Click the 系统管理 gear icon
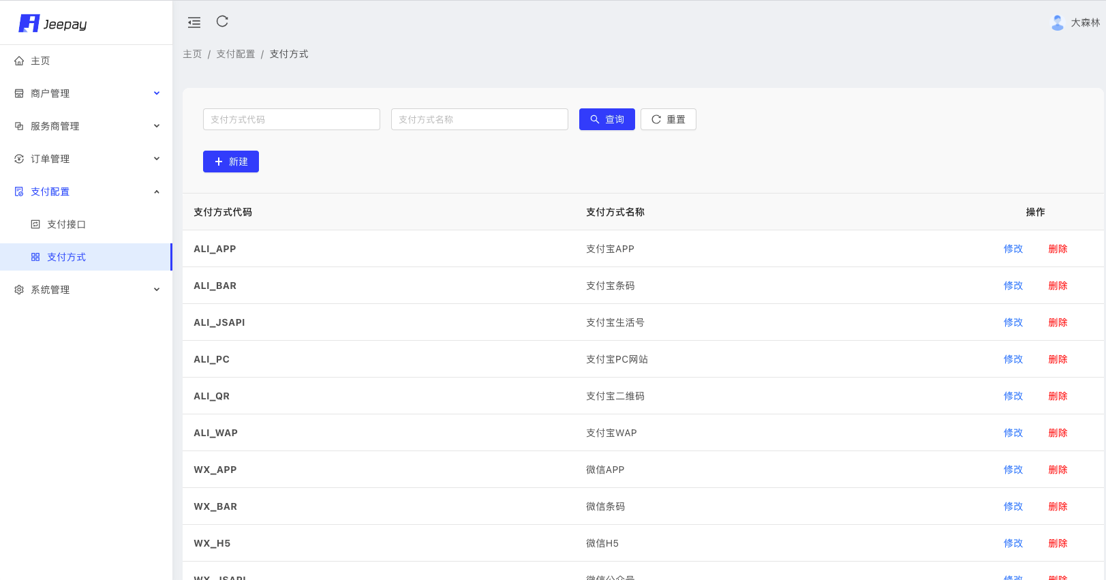 point(19,290)
